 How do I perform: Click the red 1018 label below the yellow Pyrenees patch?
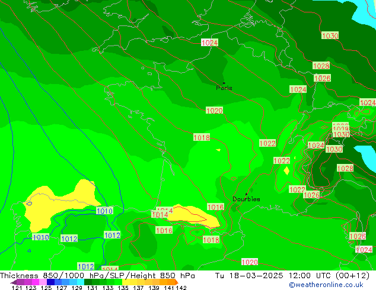point(211,240)
